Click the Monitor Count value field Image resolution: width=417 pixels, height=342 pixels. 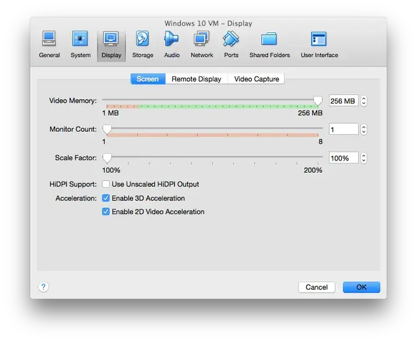point(344,129)
